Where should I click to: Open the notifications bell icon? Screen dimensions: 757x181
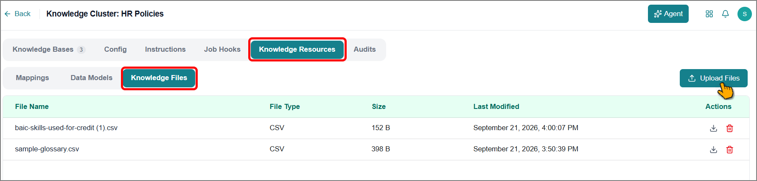[x=725, y=14]
